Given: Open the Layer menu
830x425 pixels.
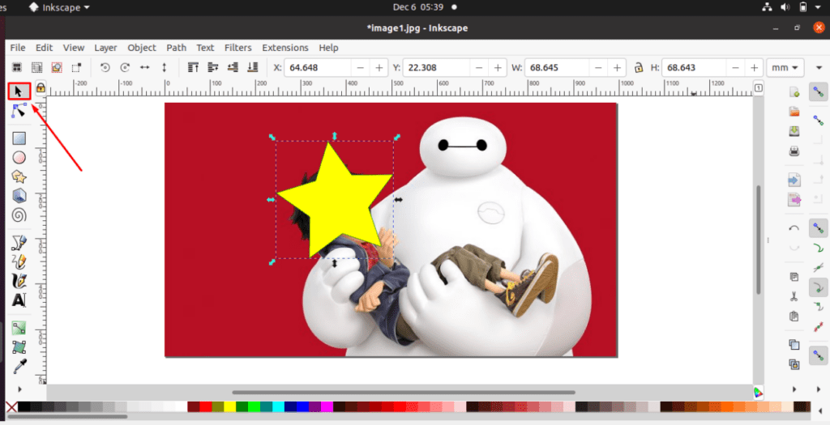Looking at the screenshot, I should pyautogui.click(x=105, y=48).
